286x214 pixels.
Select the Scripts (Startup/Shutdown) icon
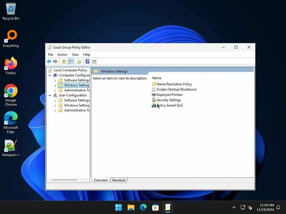tap(154, 89)
